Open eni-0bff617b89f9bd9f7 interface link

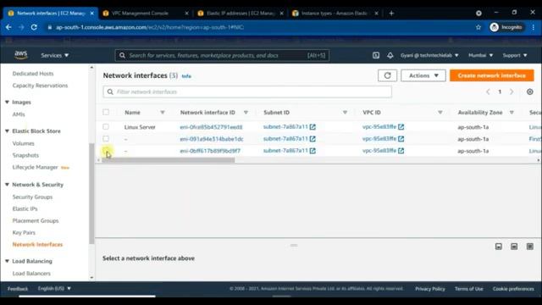[210, 151]
